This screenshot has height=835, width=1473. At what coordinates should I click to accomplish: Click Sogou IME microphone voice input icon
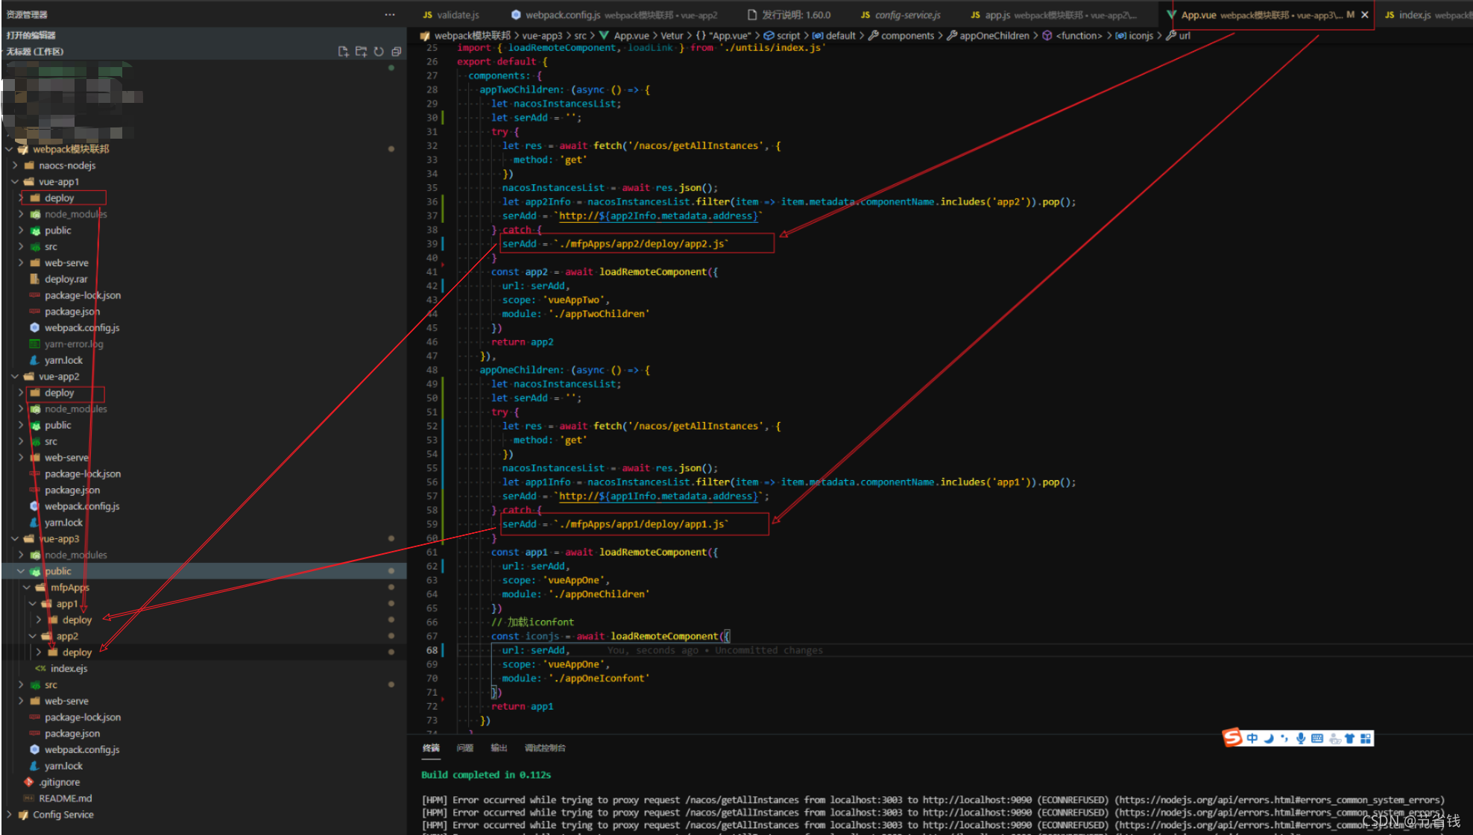(1300, 738)
